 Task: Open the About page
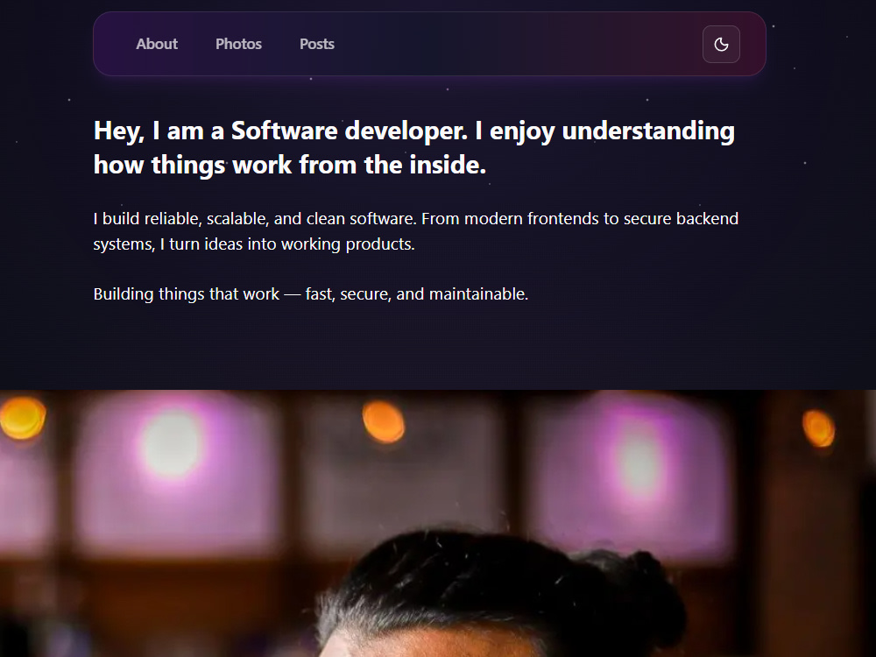coord(157,44)
